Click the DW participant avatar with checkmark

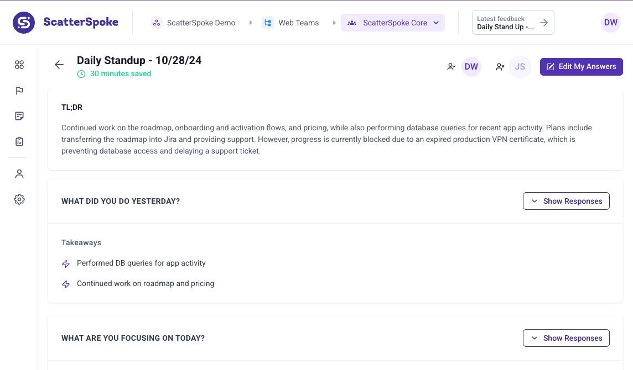(471, 67)
